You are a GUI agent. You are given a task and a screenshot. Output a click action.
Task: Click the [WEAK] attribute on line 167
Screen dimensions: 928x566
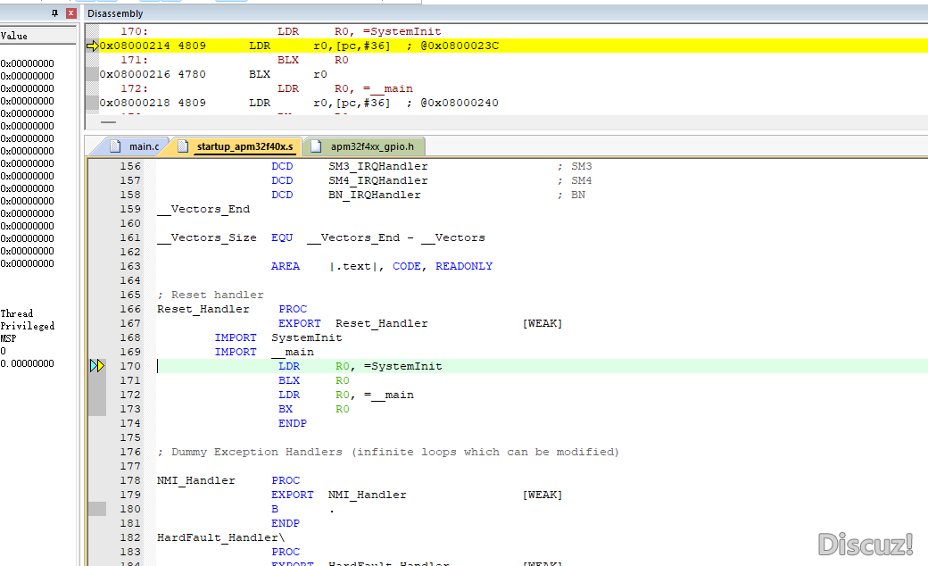(x=543, y=323)
